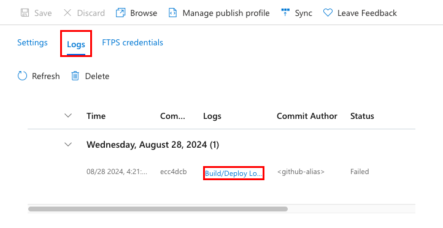Screen dimensions: 443x228
Task: Click the Leave Feedback text button
Action: (x=367, y=13)
